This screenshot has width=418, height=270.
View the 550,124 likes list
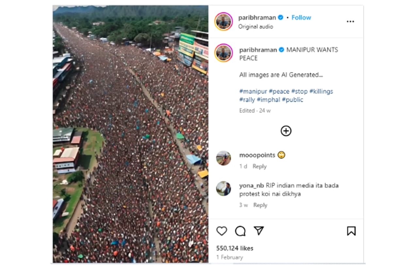click(x=235, y=248)
